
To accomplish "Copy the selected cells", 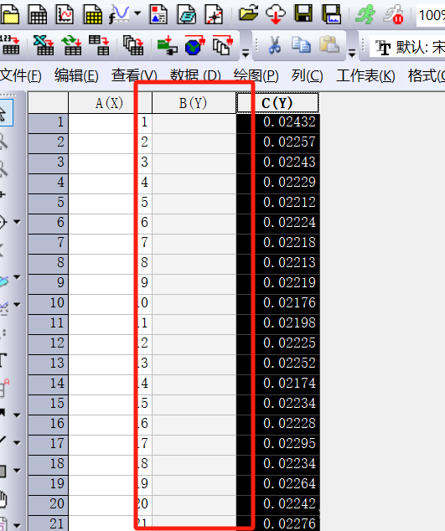I will pos(302,45).
